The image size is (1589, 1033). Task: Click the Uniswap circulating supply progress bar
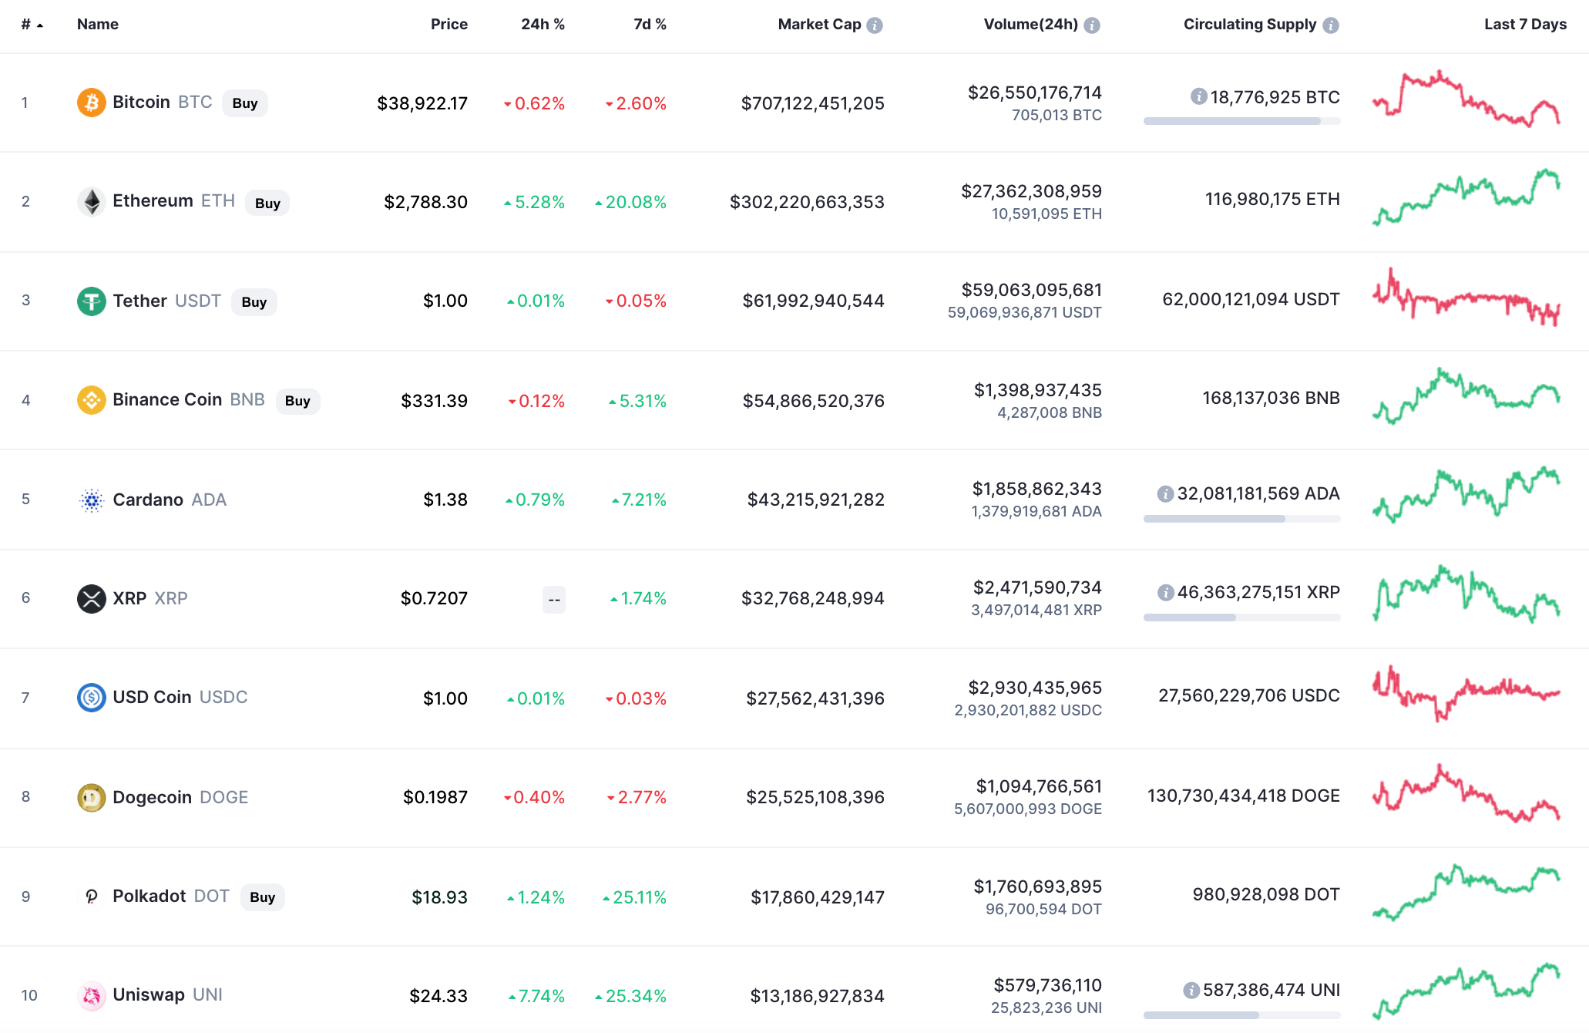pos(1242,1015)
